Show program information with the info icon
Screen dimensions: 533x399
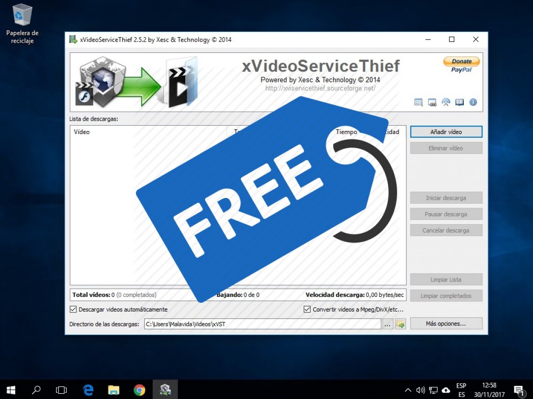pos(473,102)
